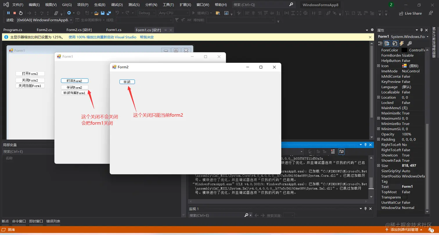Click the clear all icon in Output panel
Screen dimensions: 439x235
(x=333, y=151)
